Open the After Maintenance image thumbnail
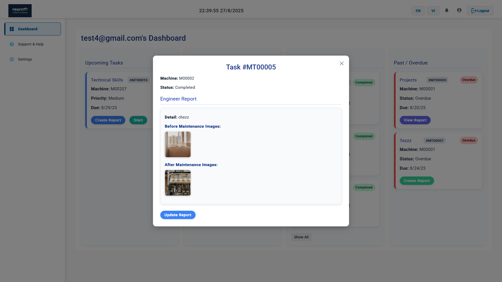 178,183
